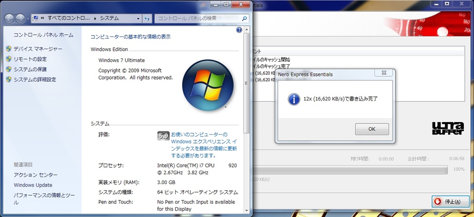This screenshot has height=217, width=474.
Task: Click the Ultra Buffer logo in Nero
Action: pos(448,129)
